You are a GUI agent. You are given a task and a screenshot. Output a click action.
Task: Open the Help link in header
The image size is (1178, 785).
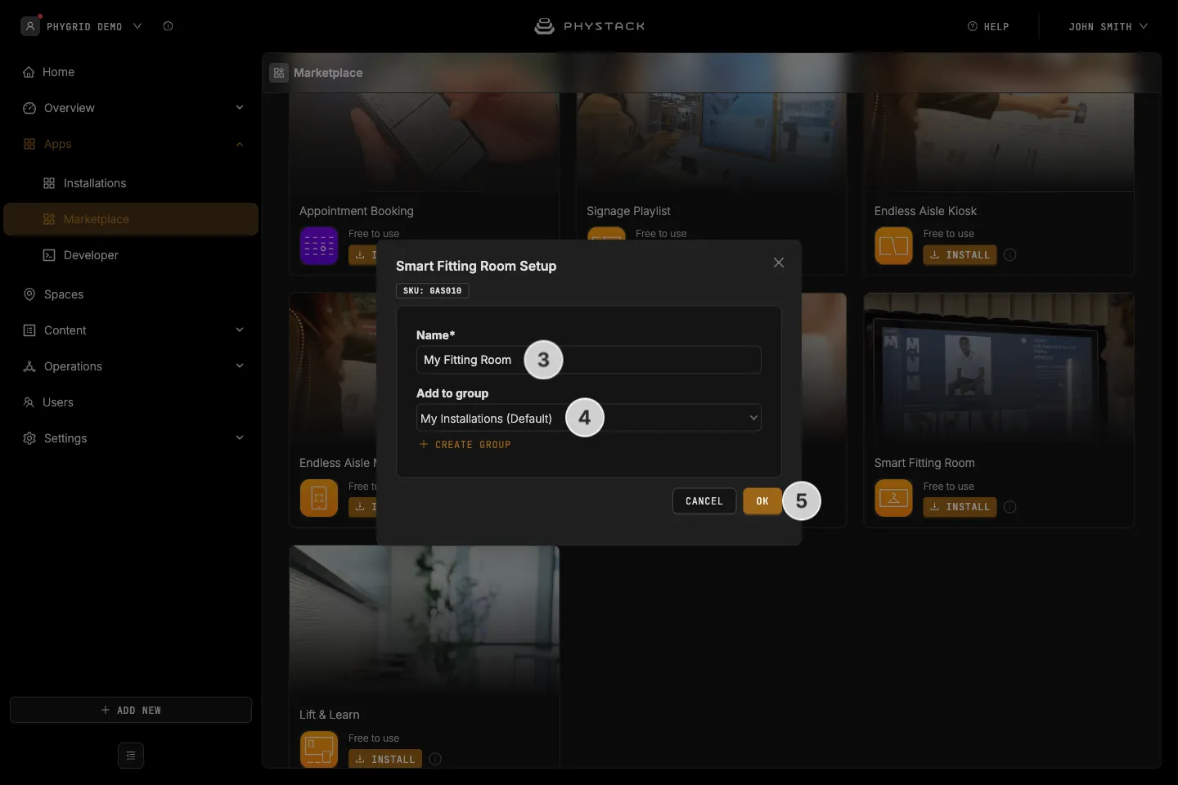(x=988, y=26)
